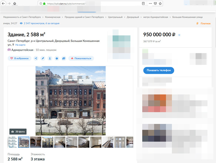Click the eye icon next to view count
Image resolution: width=216 pixels, height=163 pixels.
point(21,23)
